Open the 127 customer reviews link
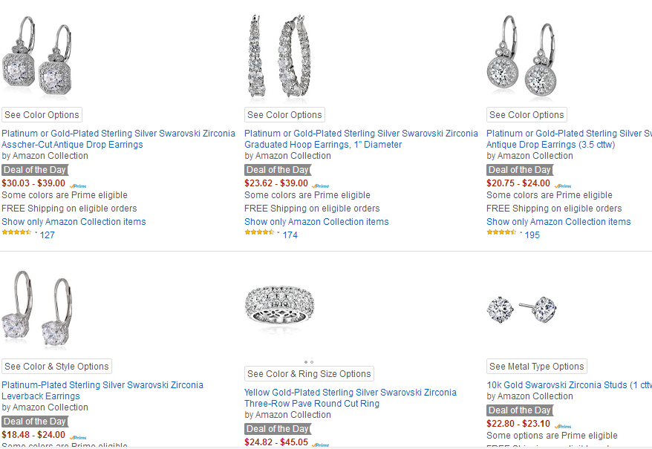Viewport: 652px width, 449px height. (48, 235)
